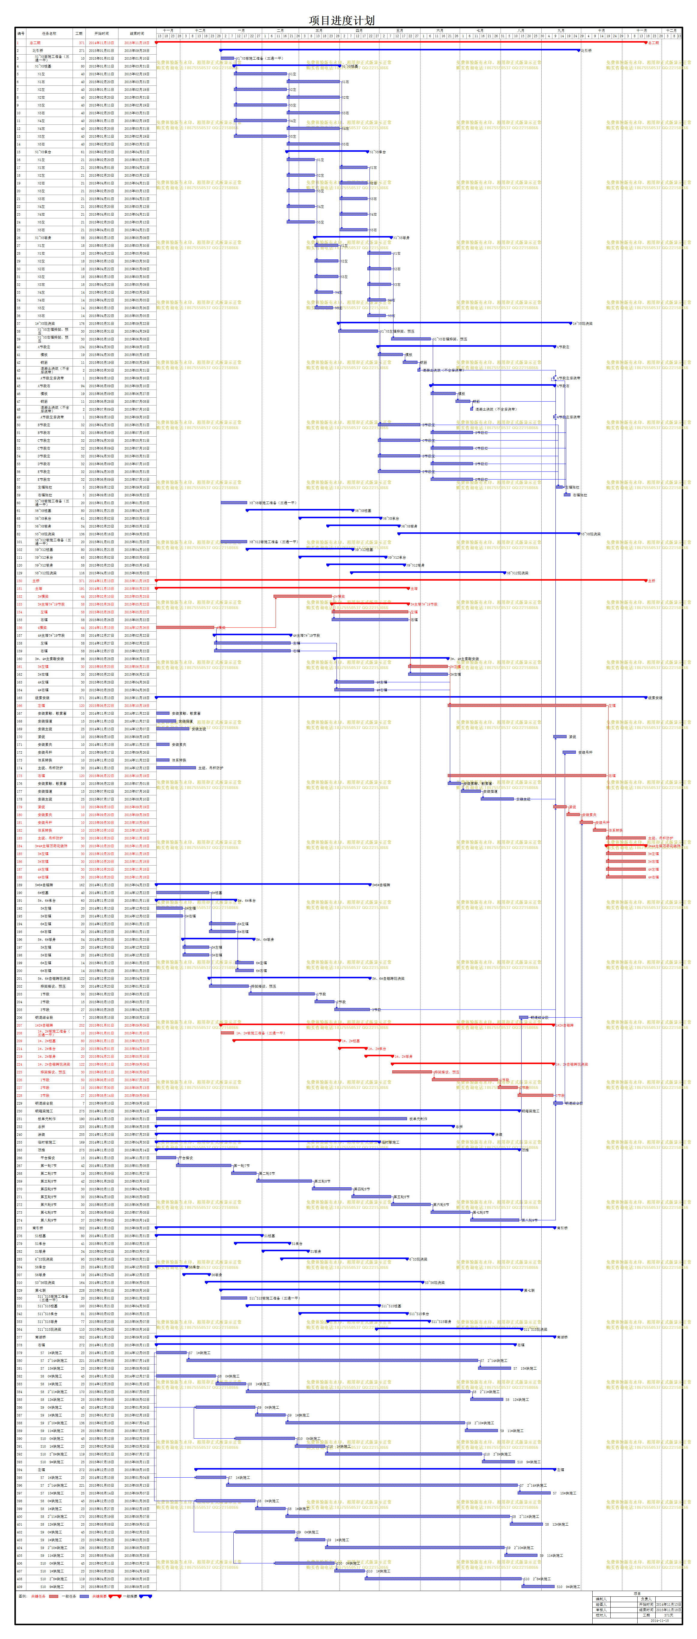Image resolution: width=697 pixels, height=1639 pixels.
Task: Click the N1~N5墩施工准备 task bar
Action: (227, 58)
